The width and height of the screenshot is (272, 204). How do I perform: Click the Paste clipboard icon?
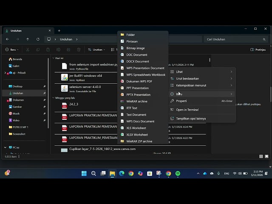[48, 50]
